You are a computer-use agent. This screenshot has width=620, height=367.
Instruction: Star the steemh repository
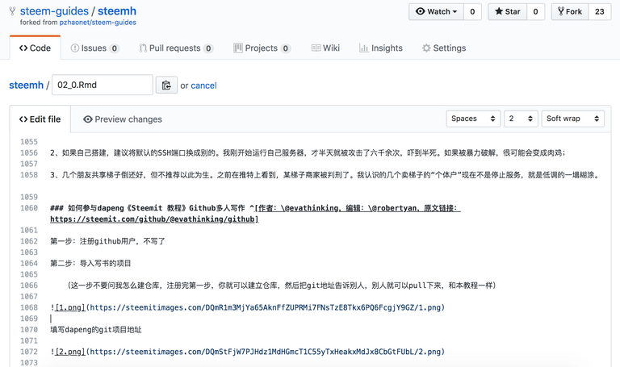(507, 12)
